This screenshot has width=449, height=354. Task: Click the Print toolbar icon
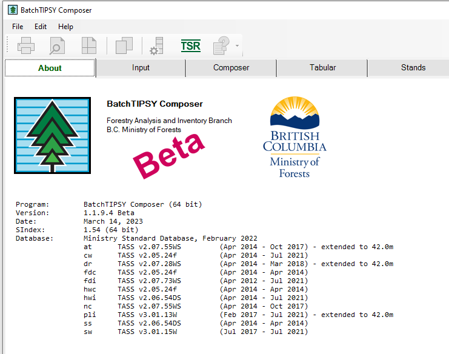pos(26,45)
